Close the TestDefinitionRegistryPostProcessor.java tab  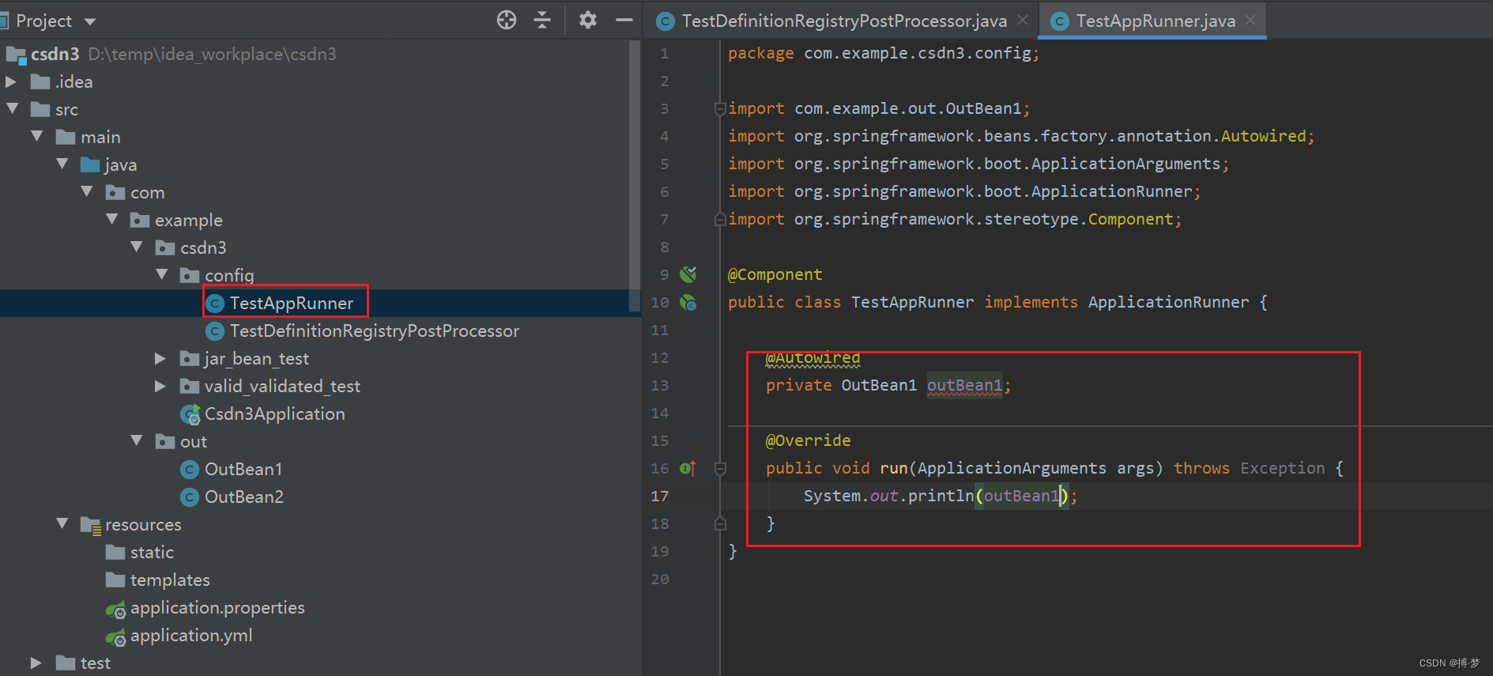tap(1023, 21)
